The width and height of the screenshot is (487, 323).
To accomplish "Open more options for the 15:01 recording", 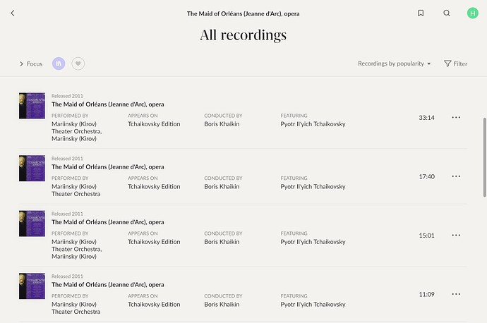I will pos(456,235).
